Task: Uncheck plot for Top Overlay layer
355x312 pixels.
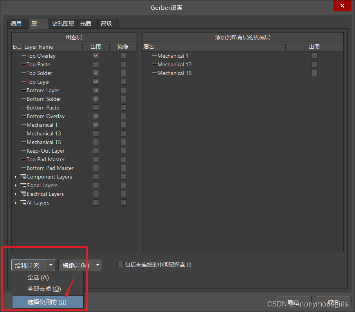Action: (x=96, y=56)
